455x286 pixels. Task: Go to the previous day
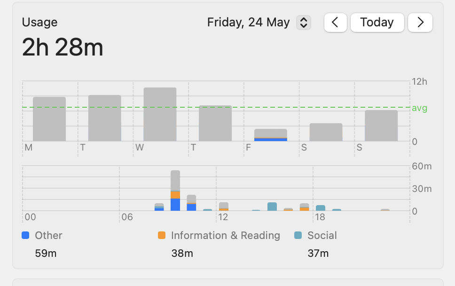click(335, 23)
